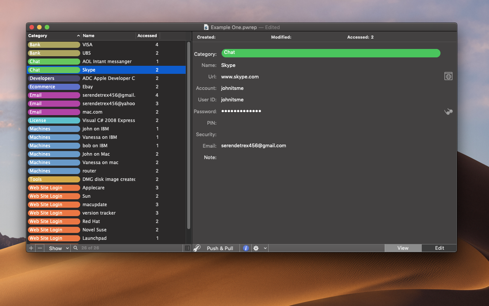Open the Skype URL in browser icon

tap(448, 76)
